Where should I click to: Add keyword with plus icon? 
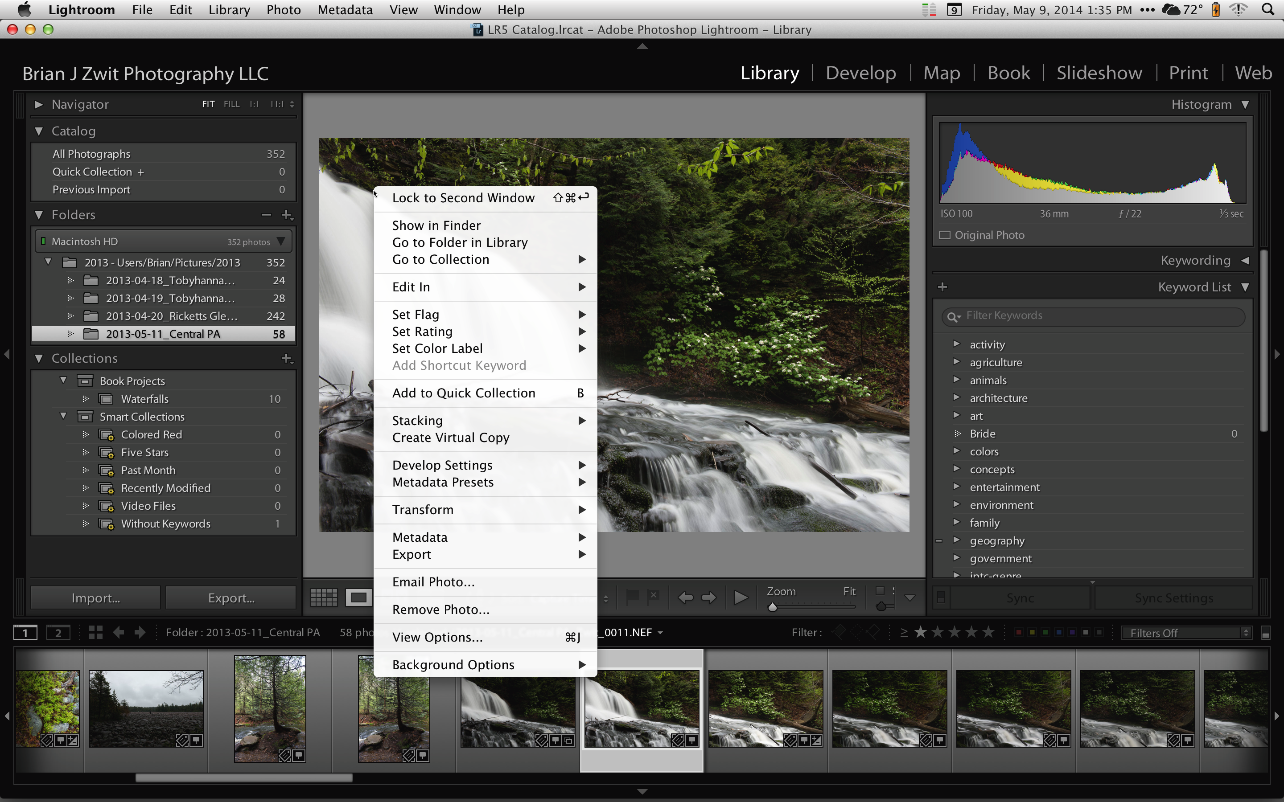coord(942,287)
